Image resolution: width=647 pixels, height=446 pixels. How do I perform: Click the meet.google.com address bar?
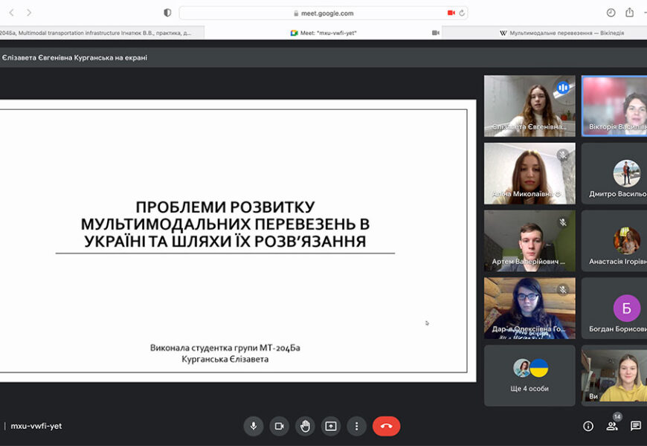[x=323, y=13]
